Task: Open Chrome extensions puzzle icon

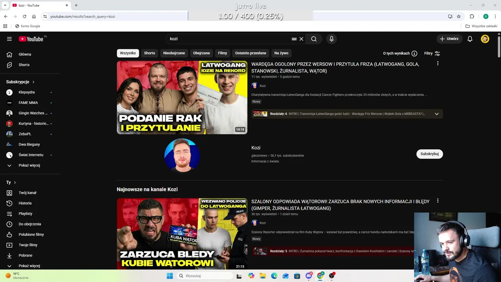Action: 472,16
